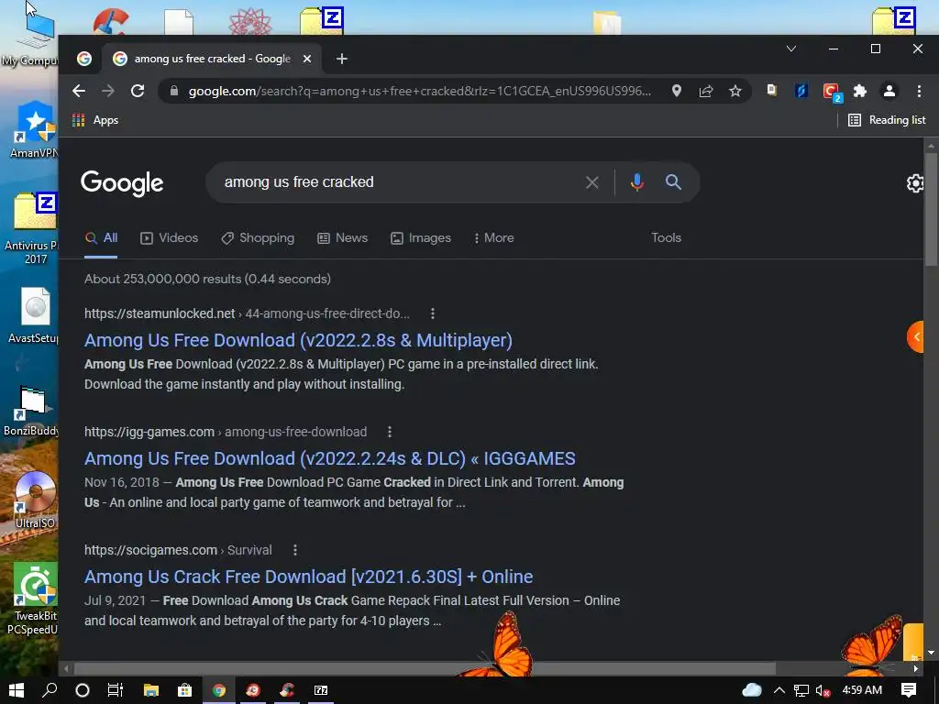Select AmanVPN desktop shortcut

33,130
